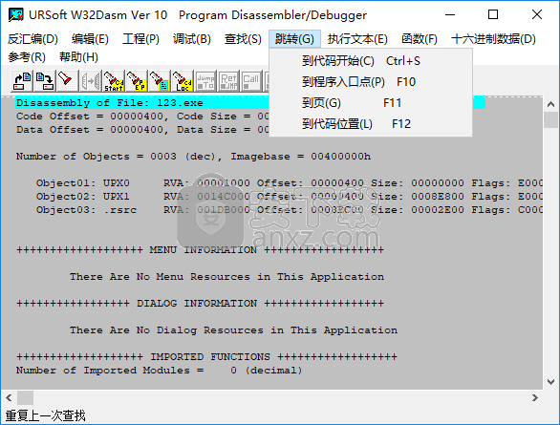Click the Goto Page flashlight icon

tap(160, 80)
